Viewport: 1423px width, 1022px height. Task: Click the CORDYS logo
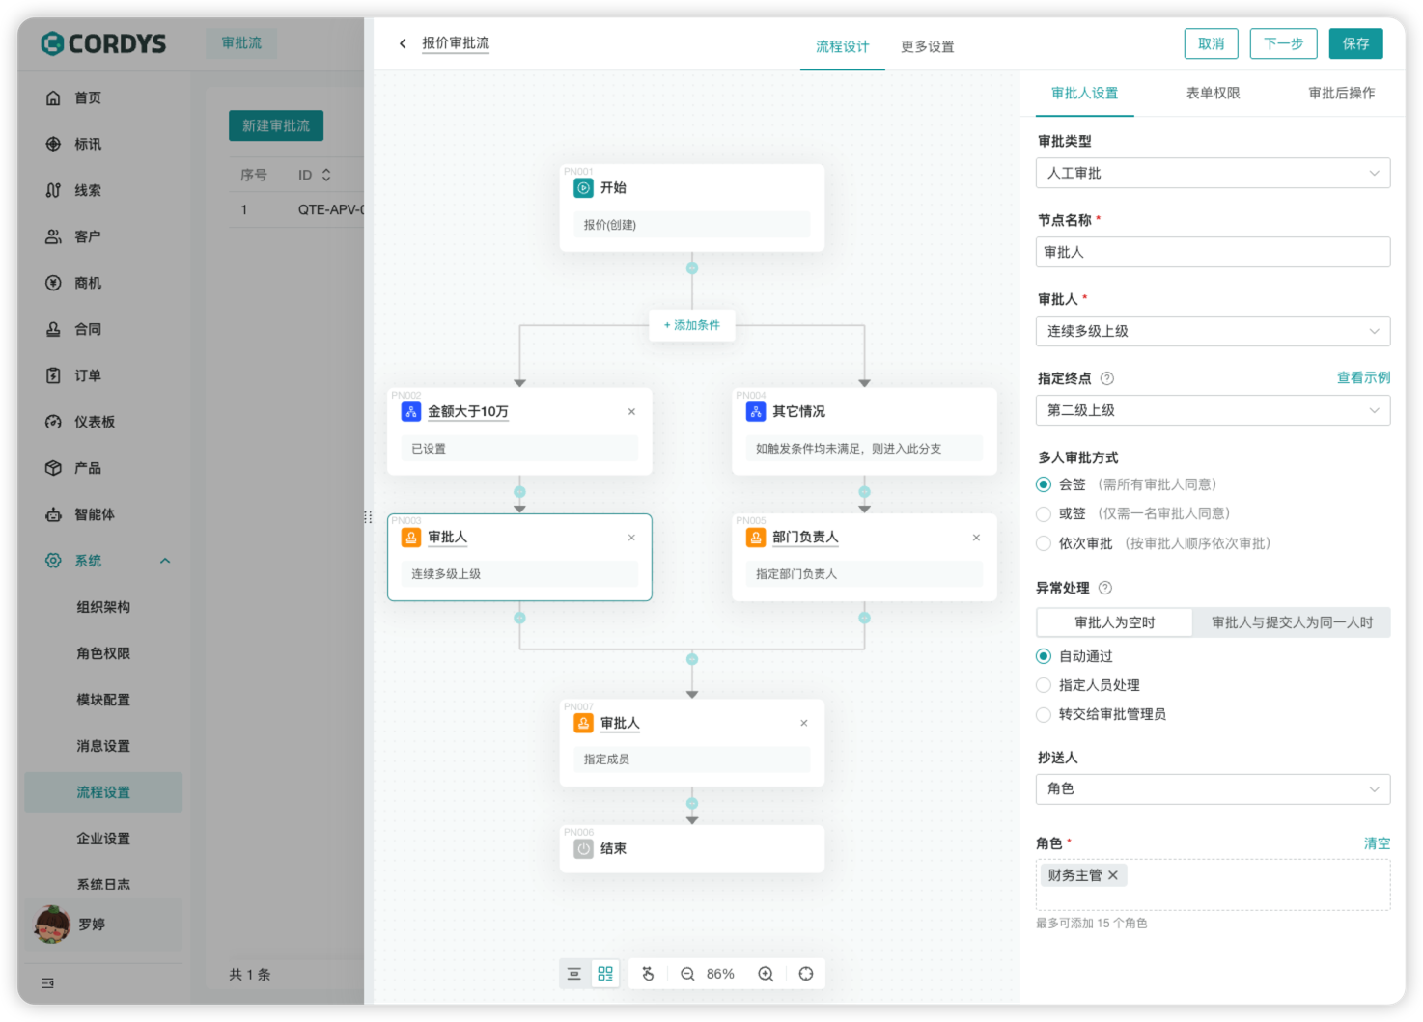coord(103,43)
